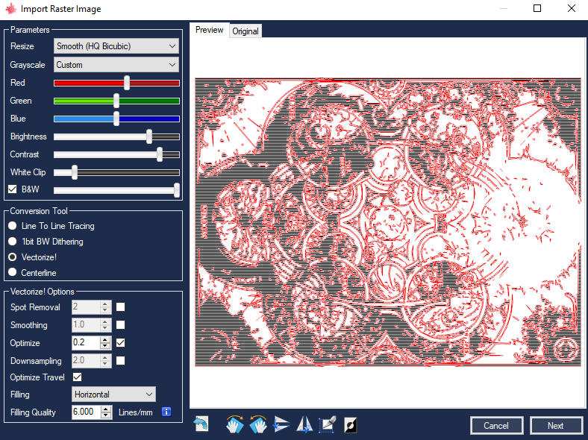Viewport: 588px width, 440px height.
Task: Open the Resize method dropdown
Action: pos(116,46)
